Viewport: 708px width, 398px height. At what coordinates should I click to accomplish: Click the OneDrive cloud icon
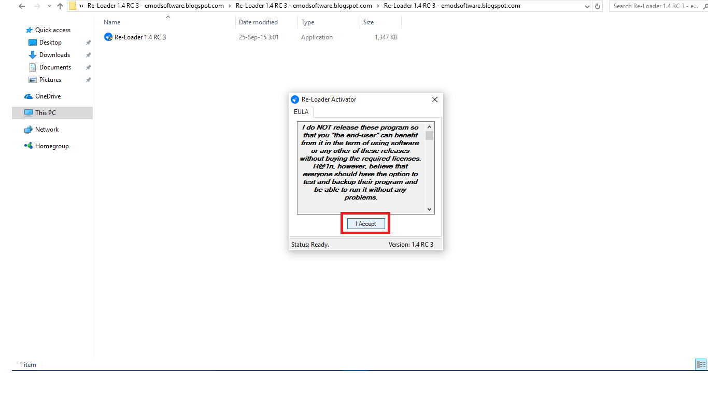coord(29,96)
